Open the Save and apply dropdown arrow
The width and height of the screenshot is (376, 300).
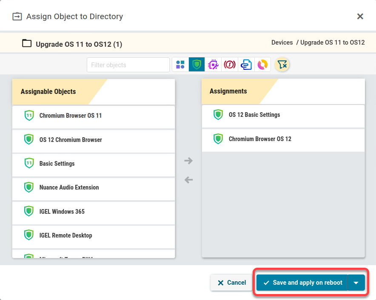click(x=356, y=283)
